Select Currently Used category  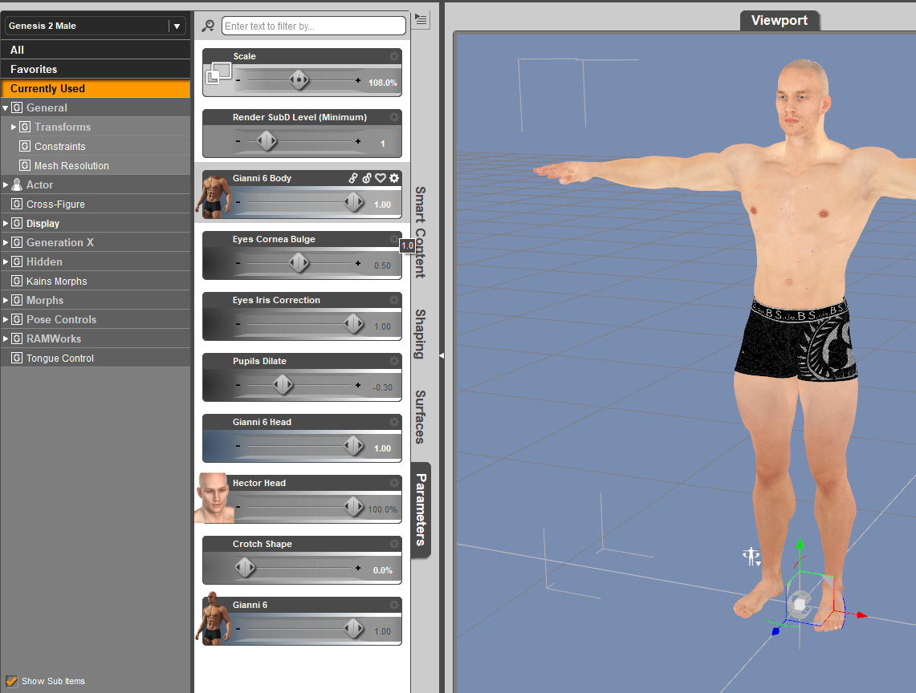coord(96,89)
